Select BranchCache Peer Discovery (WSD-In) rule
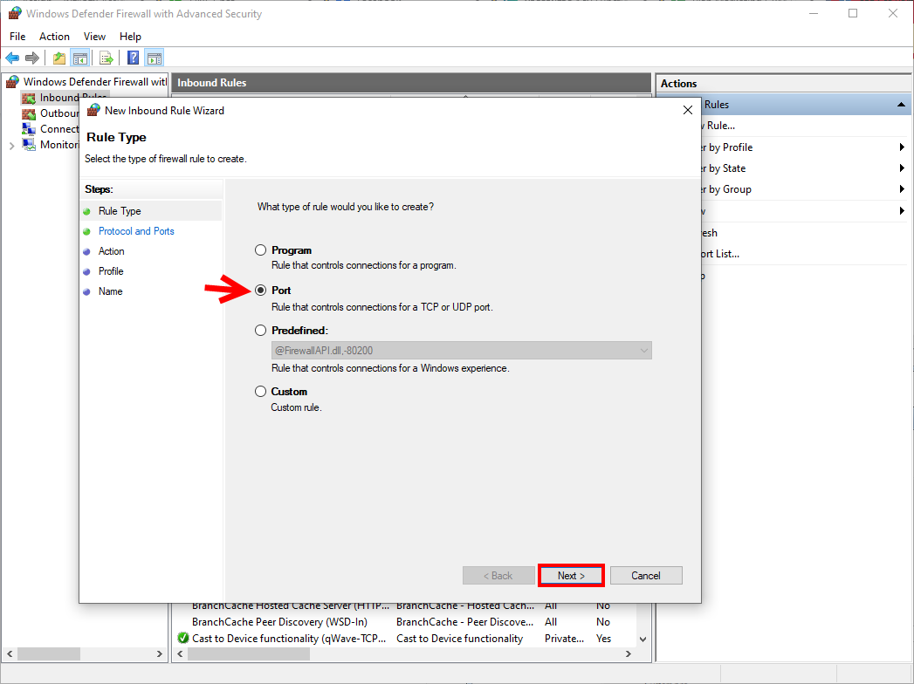This screenshot has width=914, height=684. 280,622
